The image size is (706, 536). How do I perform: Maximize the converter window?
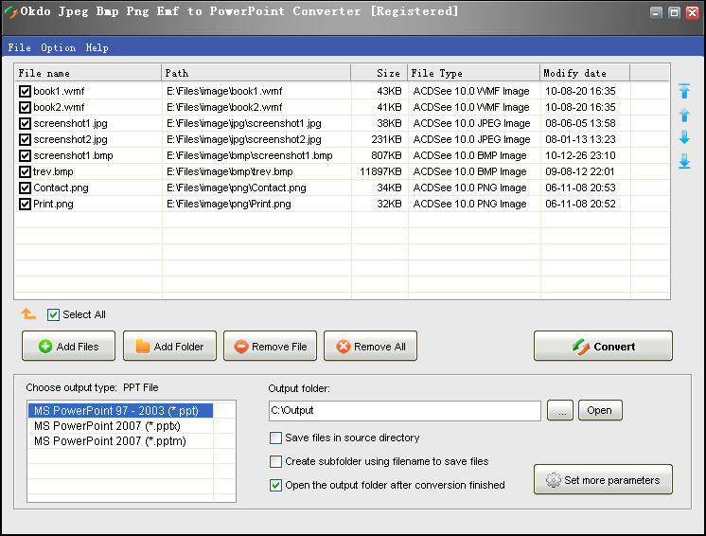tap(674, 12)
